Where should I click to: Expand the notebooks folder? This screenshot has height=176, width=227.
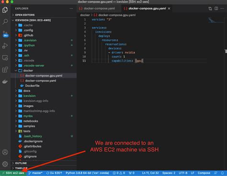44,121
